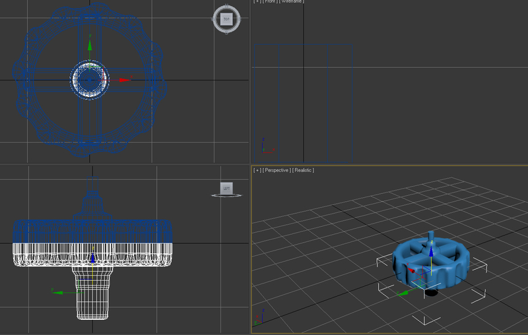This screenshot has height=335, width=528.
Task: Select the blue shaded knob in Perspective viewport
Action: (x=449, y=267)
